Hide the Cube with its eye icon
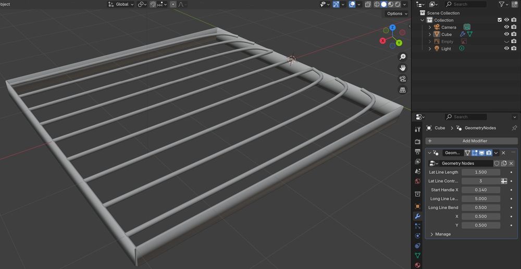This screenshot has height=269, width=521. [x=507, y=34]
